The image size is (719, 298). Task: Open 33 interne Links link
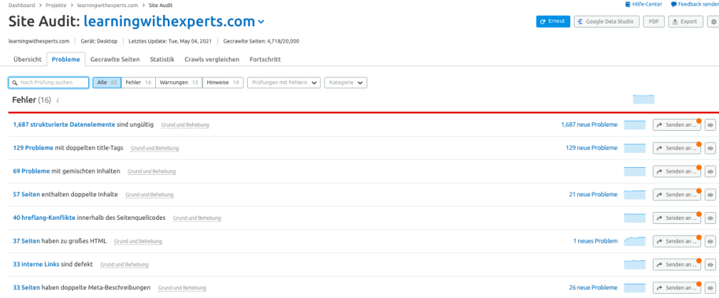[36, 264]
